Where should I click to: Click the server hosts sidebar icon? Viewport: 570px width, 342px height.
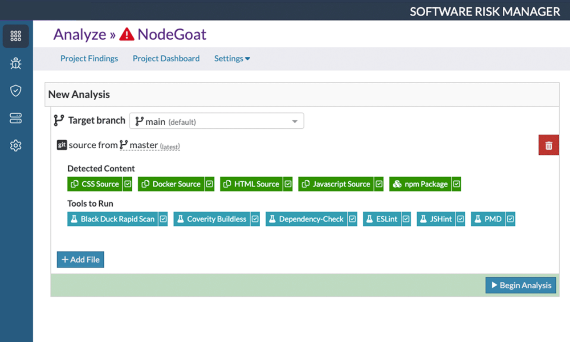[x=16, y=118]
